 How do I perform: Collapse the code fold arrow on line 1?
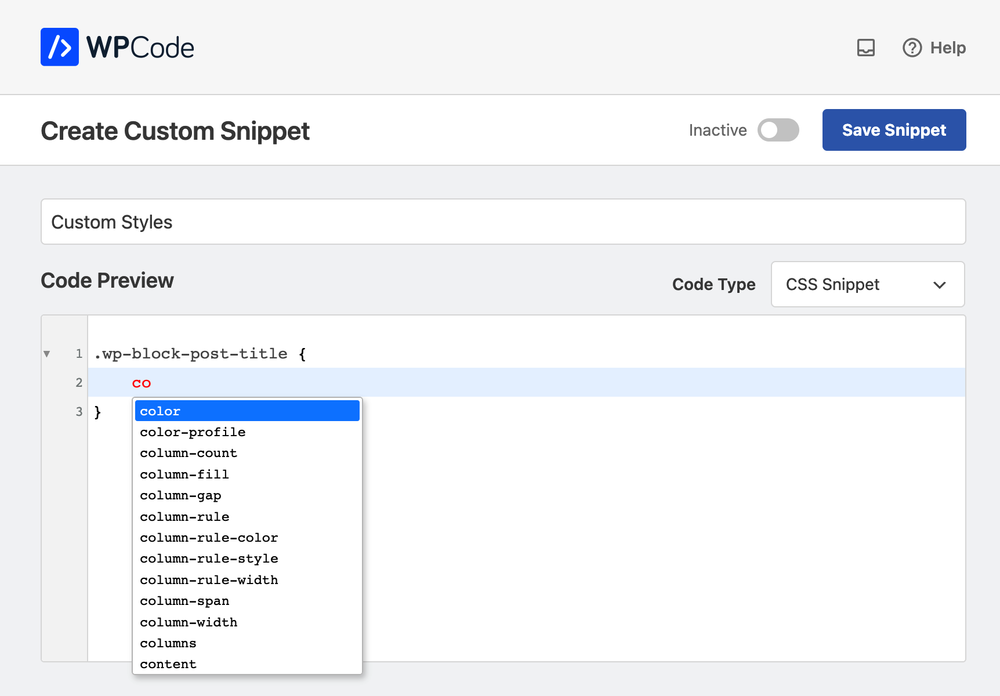click(47, 354)
